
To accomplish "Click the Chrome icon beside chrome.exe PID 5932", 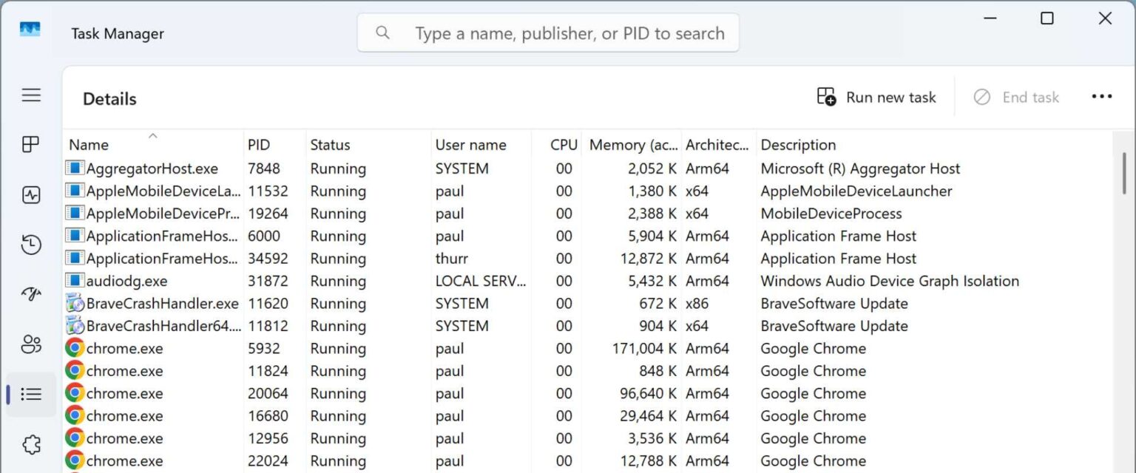I will [x=74, y=348].
